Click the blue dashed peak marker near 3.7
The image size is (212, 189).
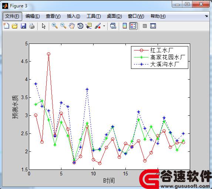[x=87, y=89]
